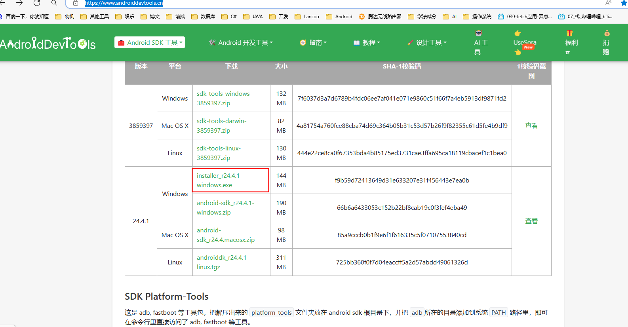Select the checksum f9b59d72413649d31e633207e31f456443e7ea0b

click(x=402, y=180)
